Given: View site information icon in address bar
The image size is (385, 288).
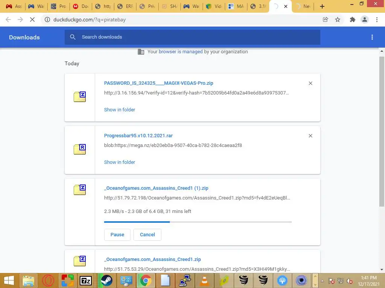Looking at the screenshot, I should tap(47, 19).
